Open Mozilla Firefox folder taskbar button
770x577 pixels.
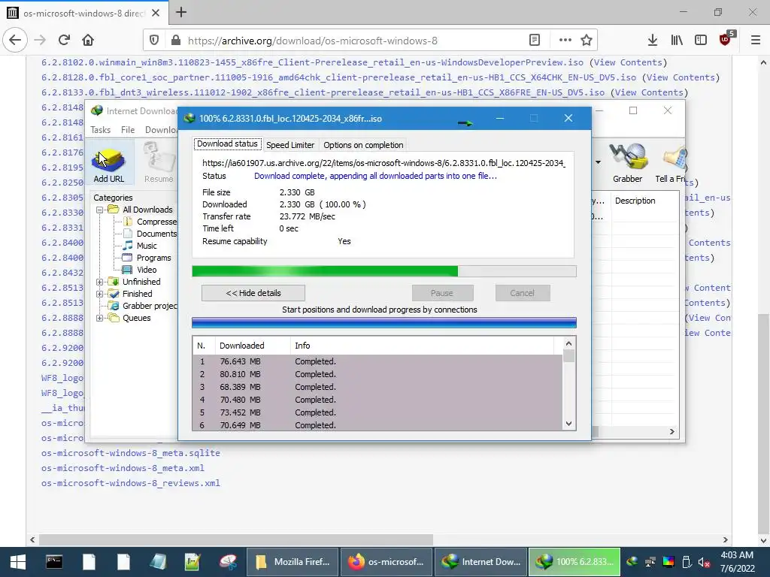point(293,562)
